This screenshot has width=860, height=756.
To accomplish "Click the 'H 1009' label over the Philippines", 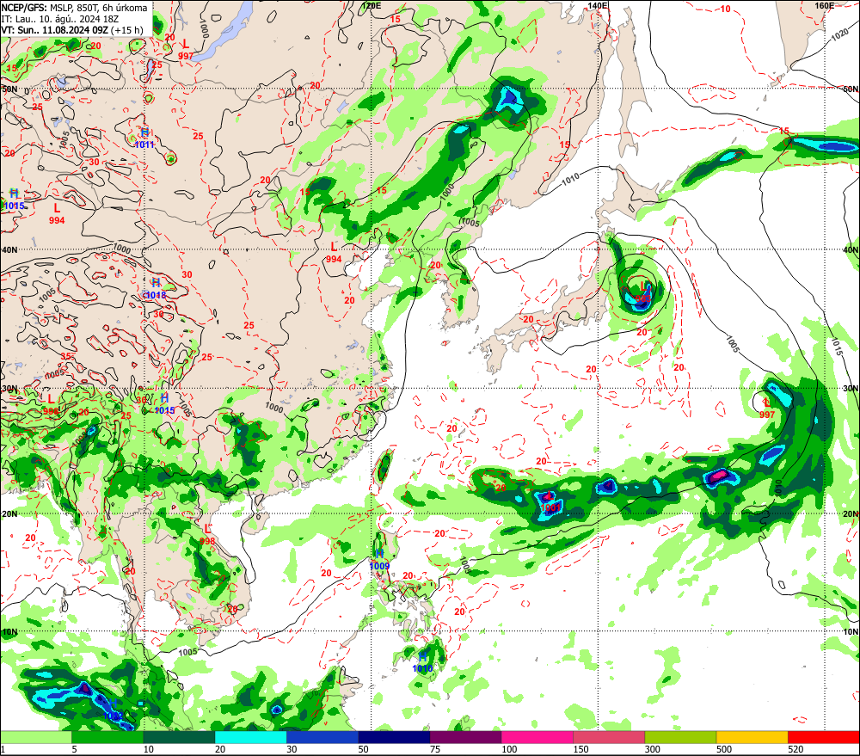I will pyautogui.click(x=379, y=560).
